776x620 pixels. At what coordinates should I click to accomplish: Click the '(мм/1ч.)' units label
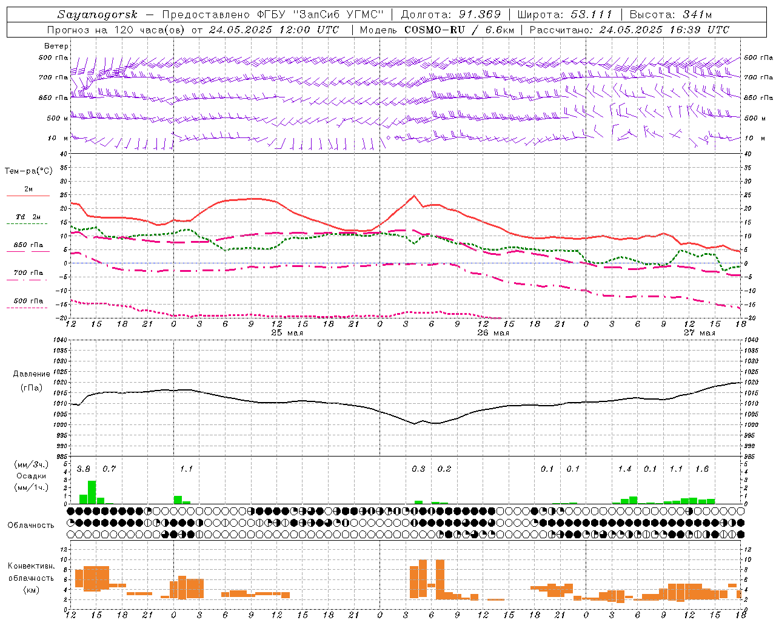point(31,487)
